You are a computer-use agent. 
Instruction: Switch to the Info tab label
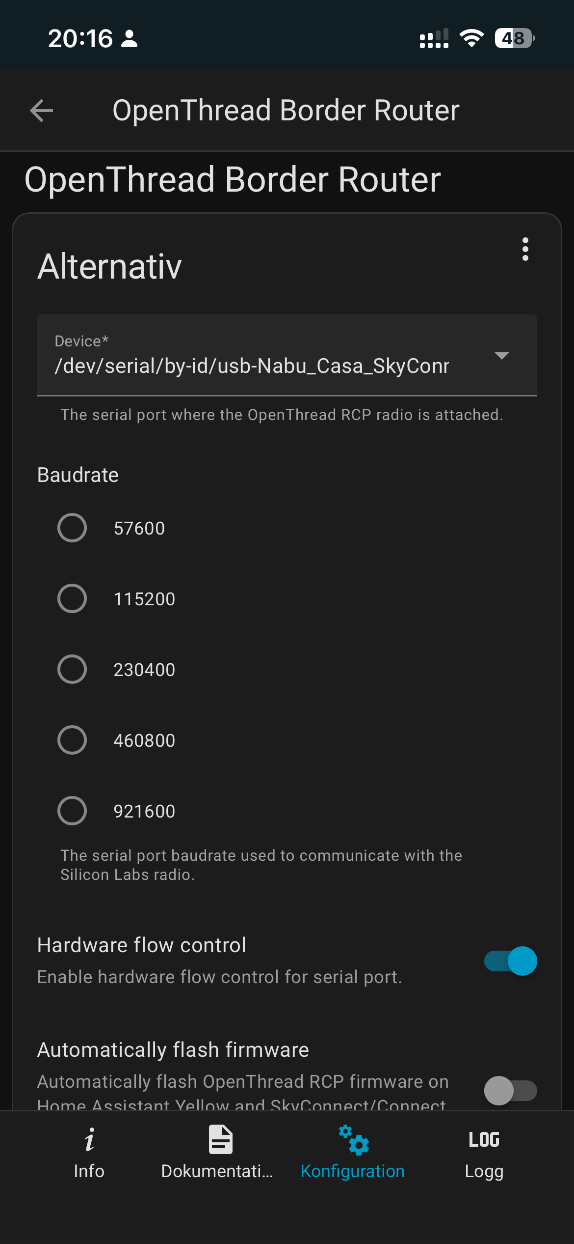click(x=89, y=1171)
